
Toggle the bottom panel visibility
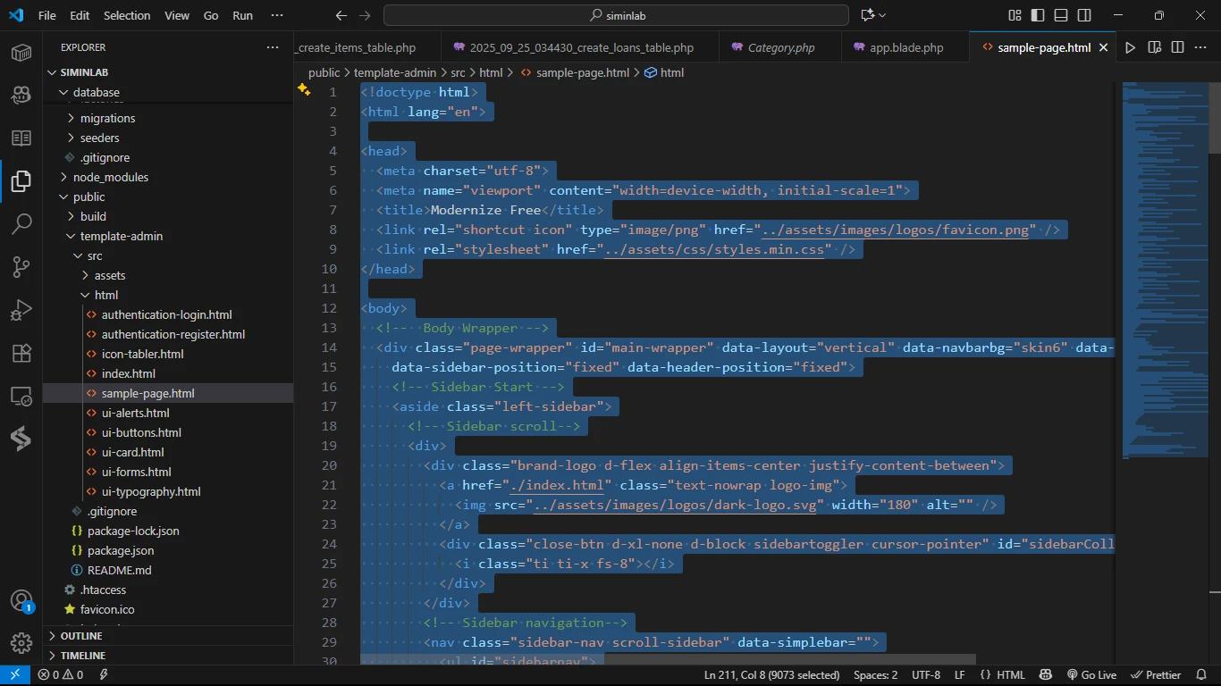[x=1061, y=15]
